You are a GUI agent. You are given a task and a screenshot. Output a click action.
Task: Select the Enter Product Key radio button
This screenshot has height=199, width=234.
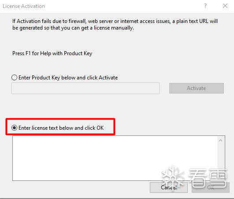click(15, 78)
